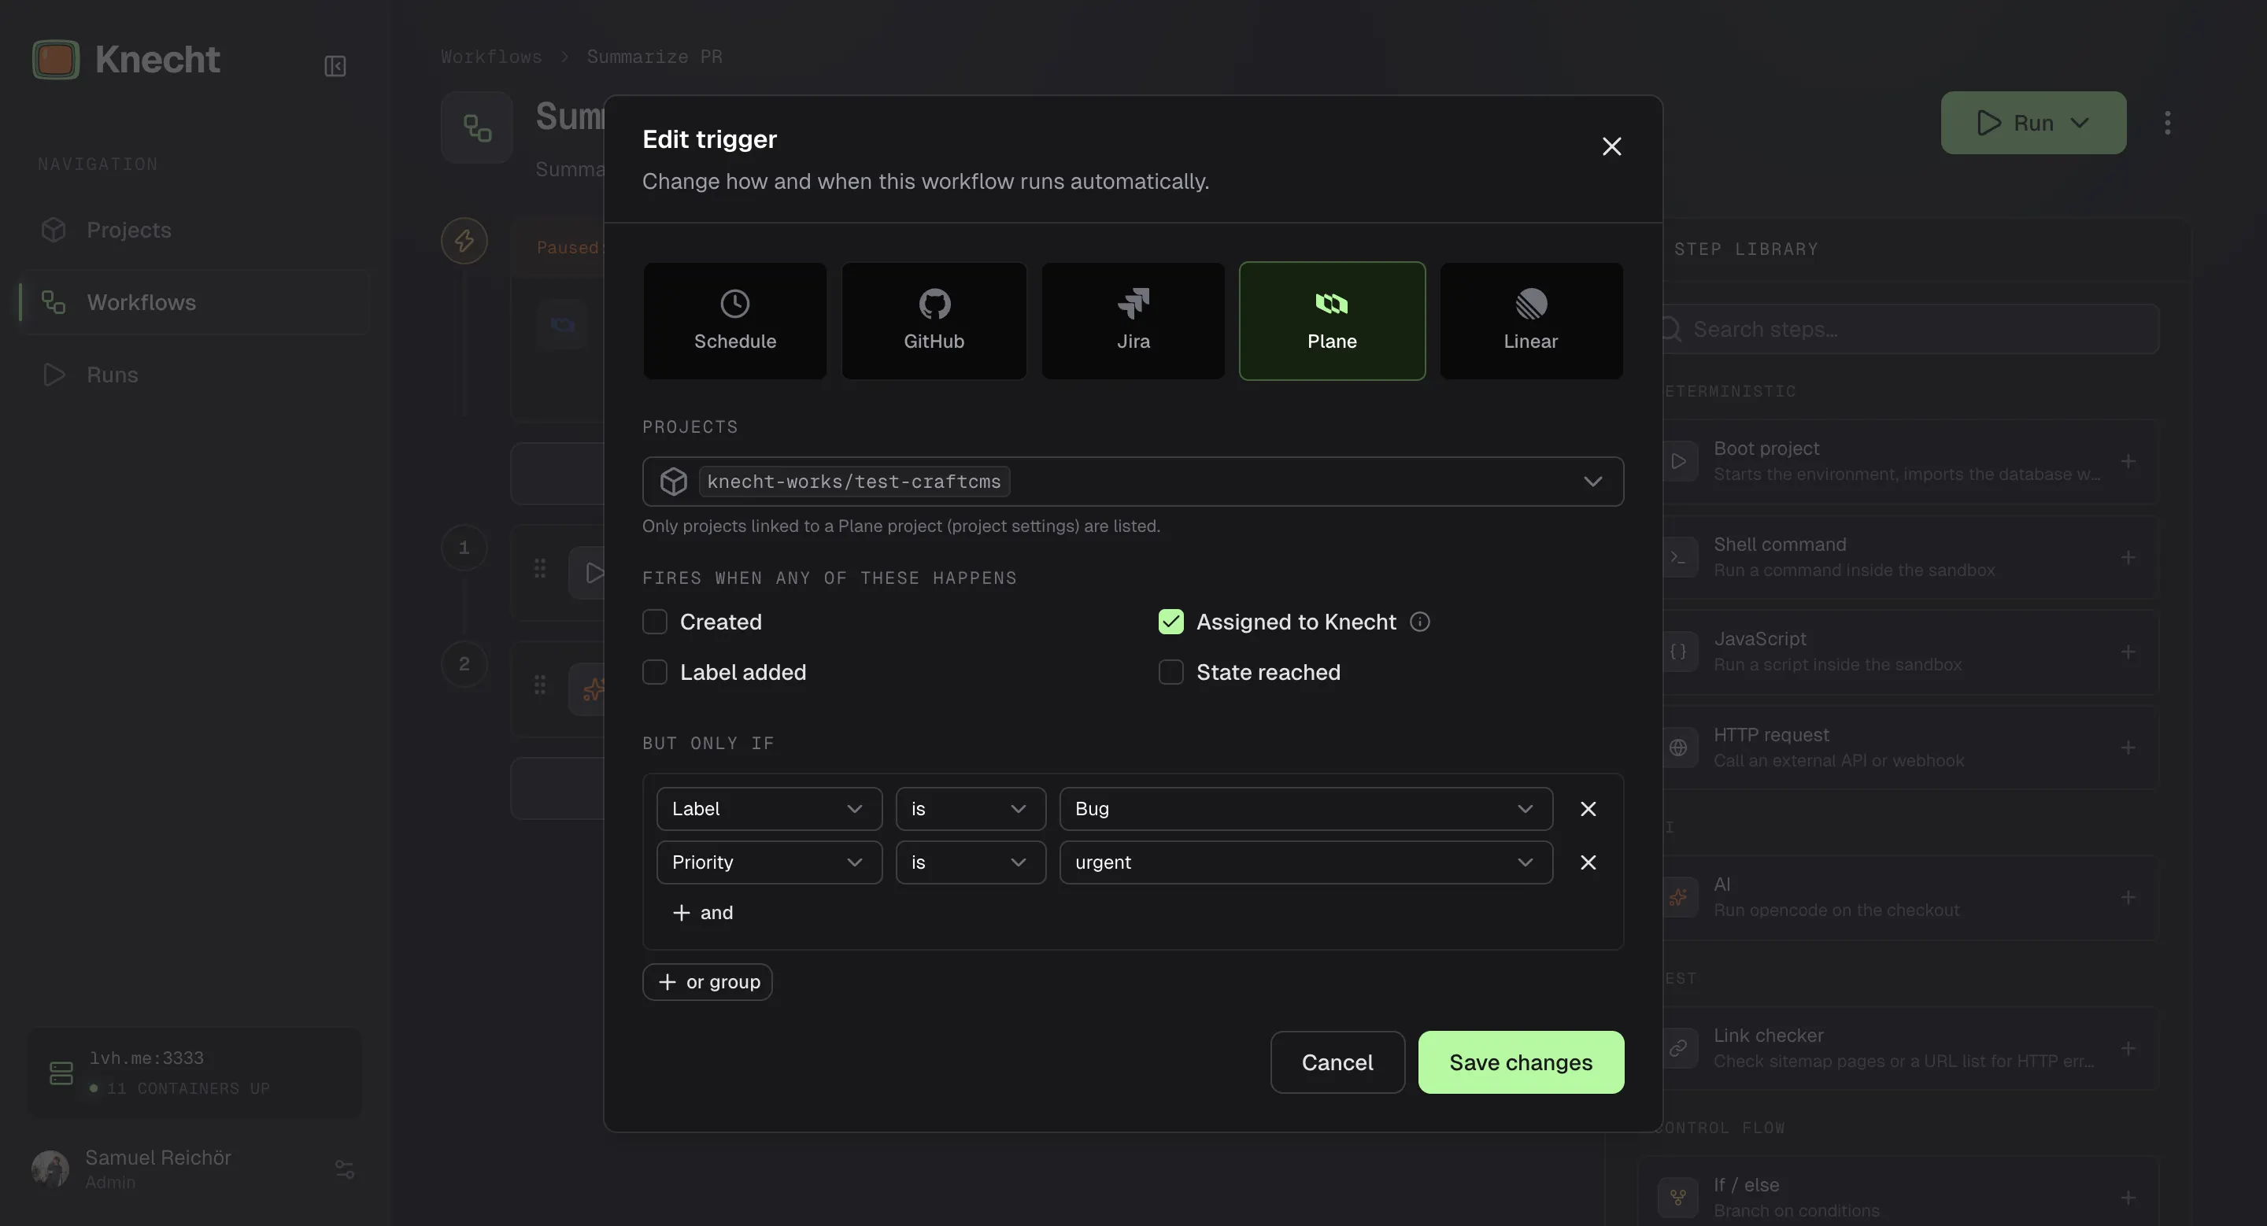Add the Link checker step
This screenshot has height=1226, width=2267.
coord(2128,1048)
